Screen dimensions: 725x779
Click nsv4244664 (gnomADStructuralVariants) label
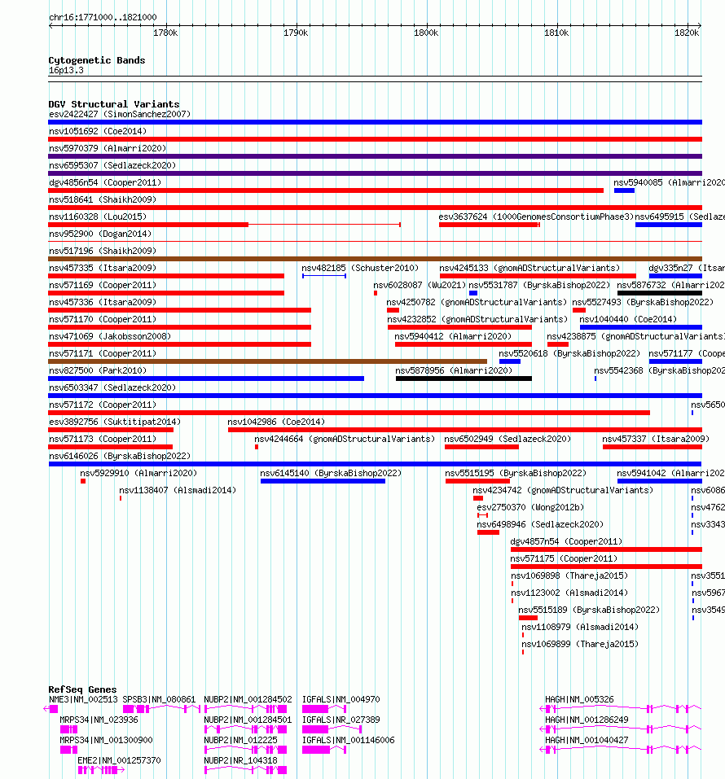pos(345,440)
